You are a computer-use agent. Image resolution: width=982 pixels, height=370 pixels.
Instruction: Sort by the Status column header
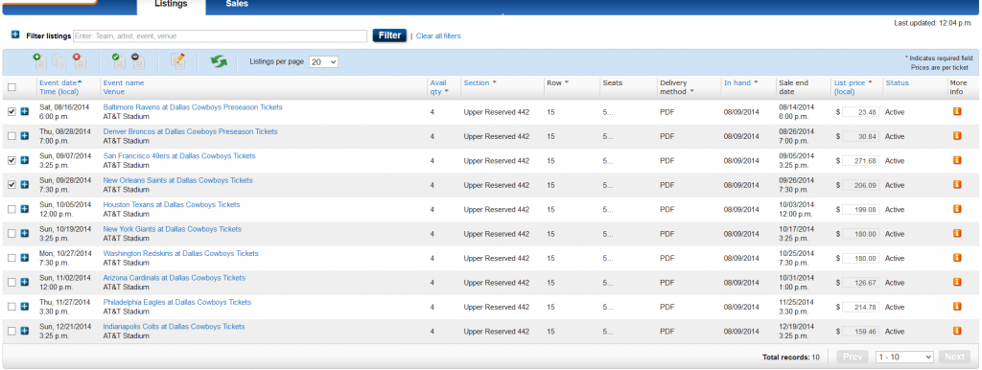click(897, 82)
